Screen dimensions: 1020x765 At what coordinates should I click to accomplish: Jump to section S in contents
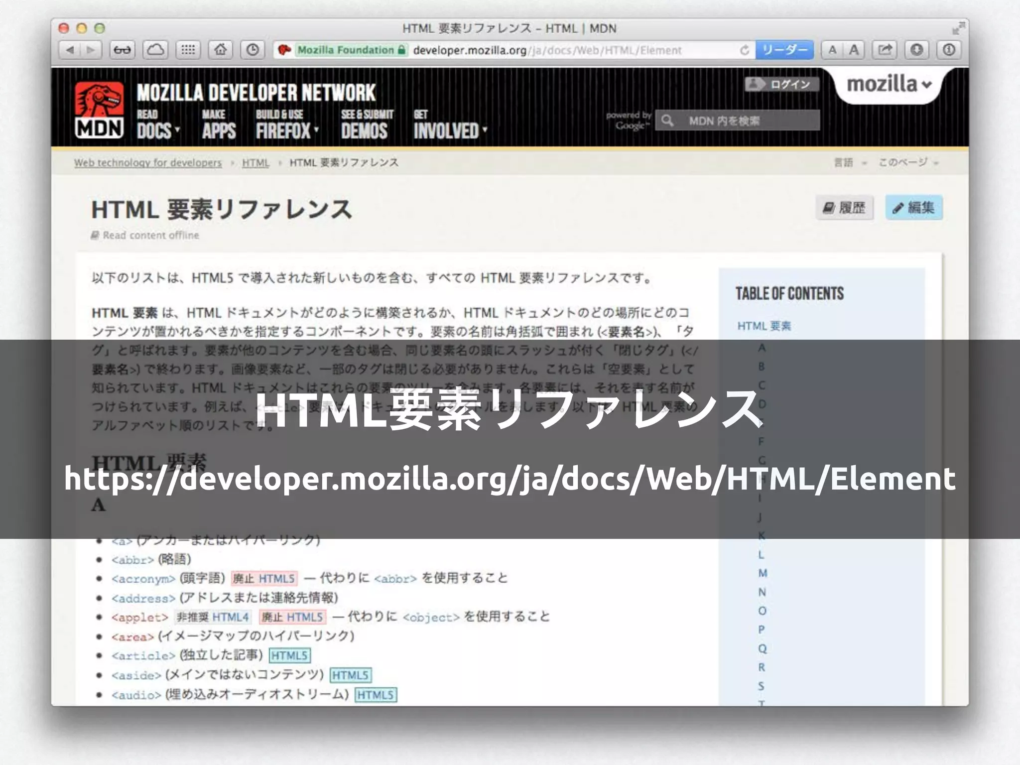761,686
